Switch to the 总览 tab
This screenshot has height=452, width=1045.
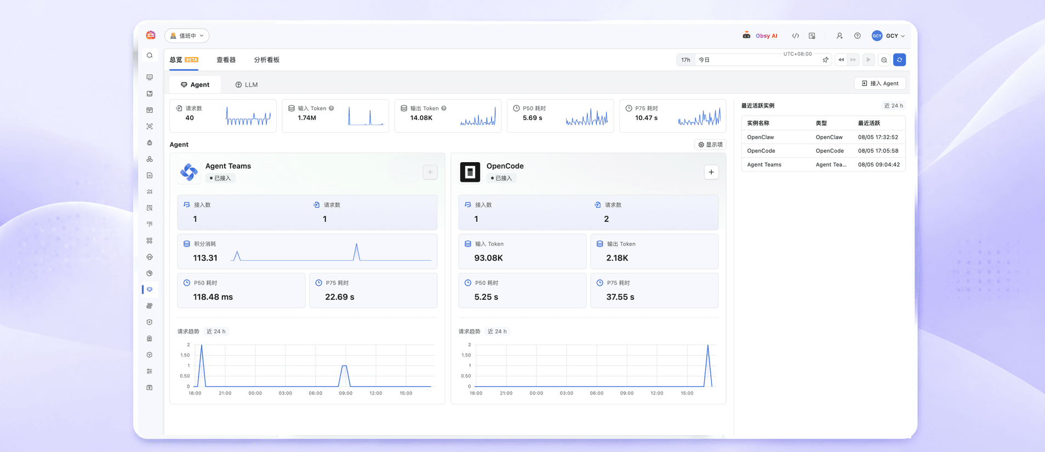[184, 60]
